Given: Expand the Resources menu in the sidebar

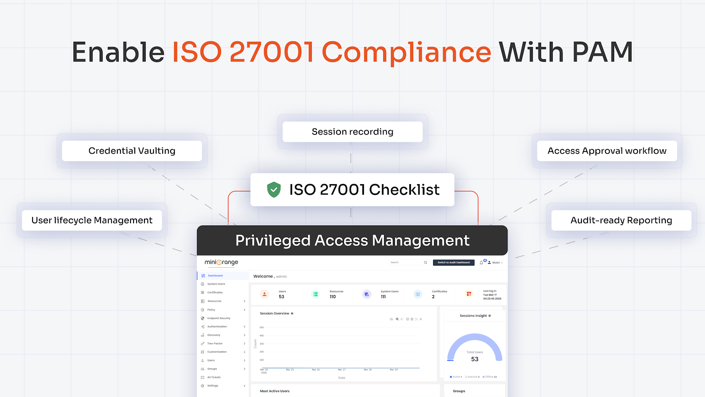Looking at the screenshot, I should coord(214,301).
